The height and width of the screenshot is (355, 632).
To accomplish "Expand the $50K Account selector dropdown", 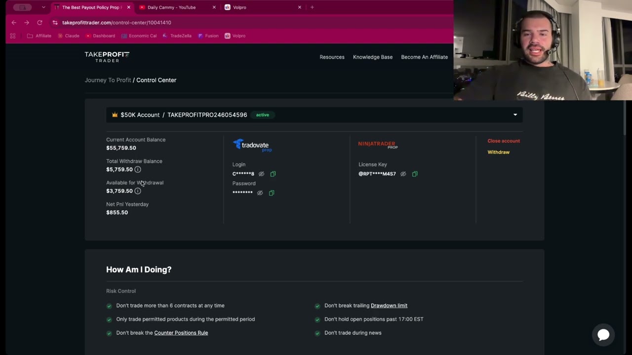I will [515, 115].
